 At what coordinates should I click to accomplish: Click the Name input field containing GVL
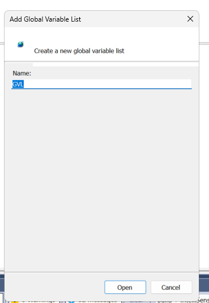click(101, 84)
